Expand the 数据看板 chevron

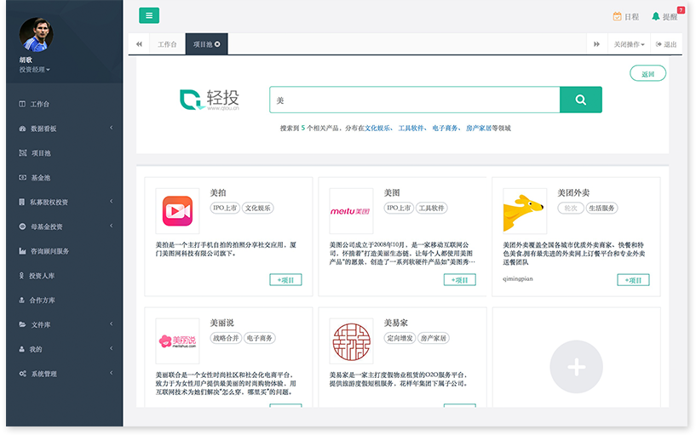click(111, 128)
